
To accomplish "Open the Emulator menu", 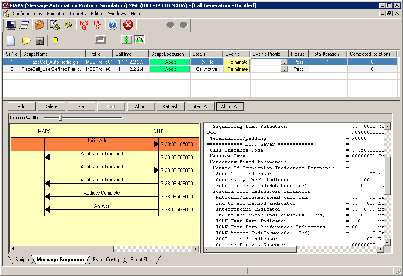I will point(55,14).
